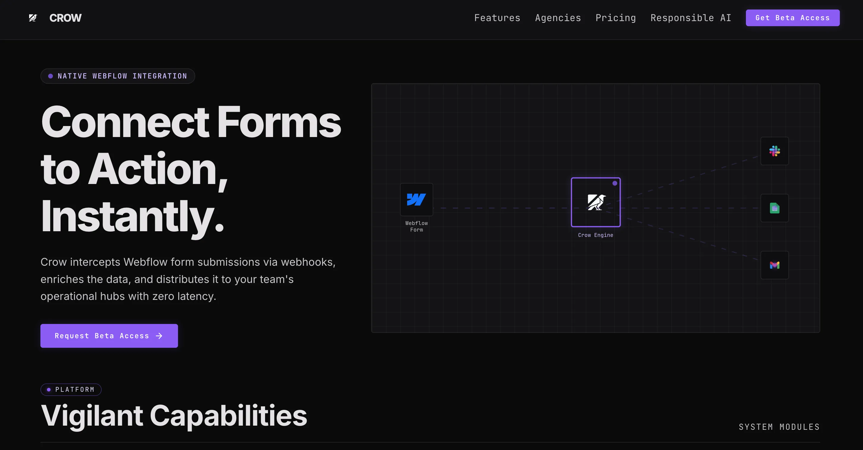Screen dimensions: 863x450
Task: Click the Gmail icon node
Action: (774, 265)
